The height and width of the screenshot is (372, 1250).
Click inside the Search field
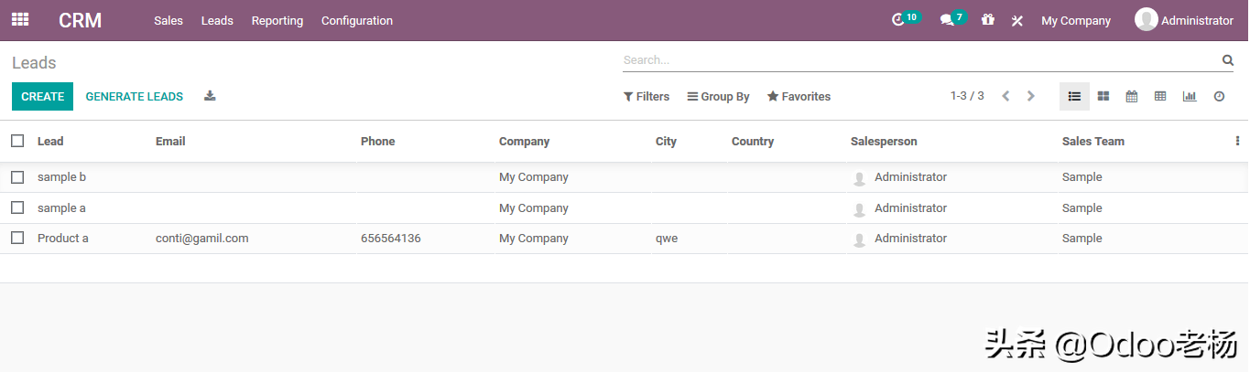click(916, 60)
